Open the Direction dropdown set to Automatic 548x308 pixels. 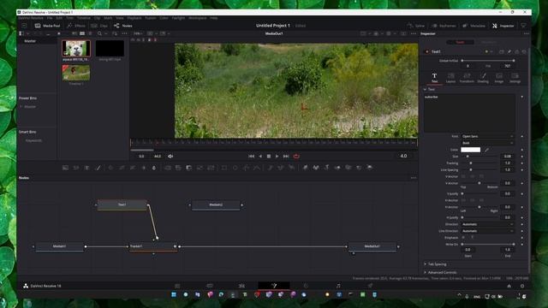click(x=487, y=224)
